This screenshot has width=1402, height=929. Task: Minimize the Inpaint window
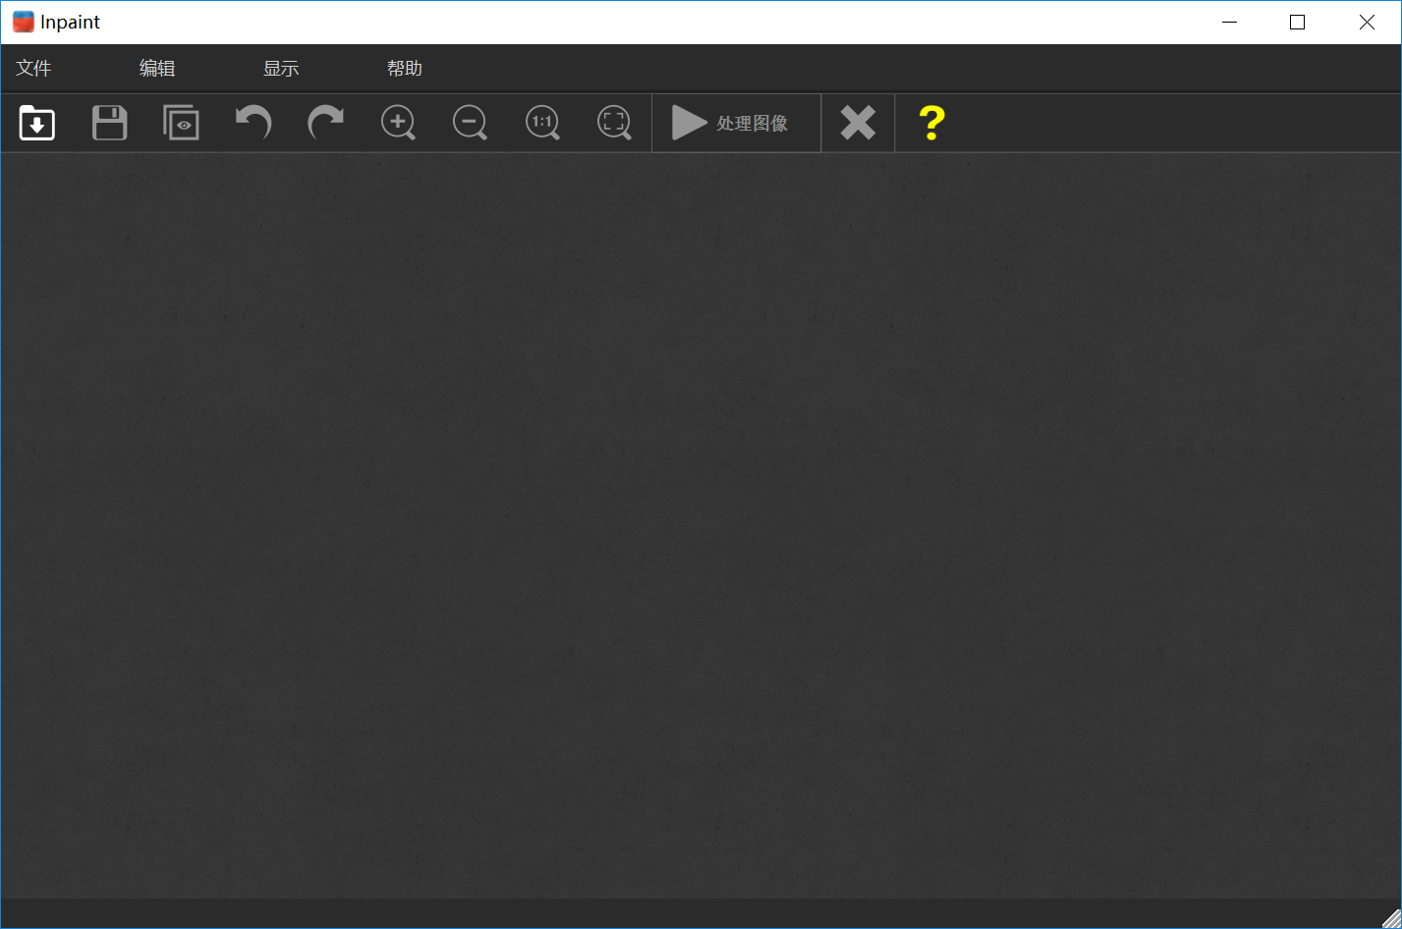[1228, 22]
